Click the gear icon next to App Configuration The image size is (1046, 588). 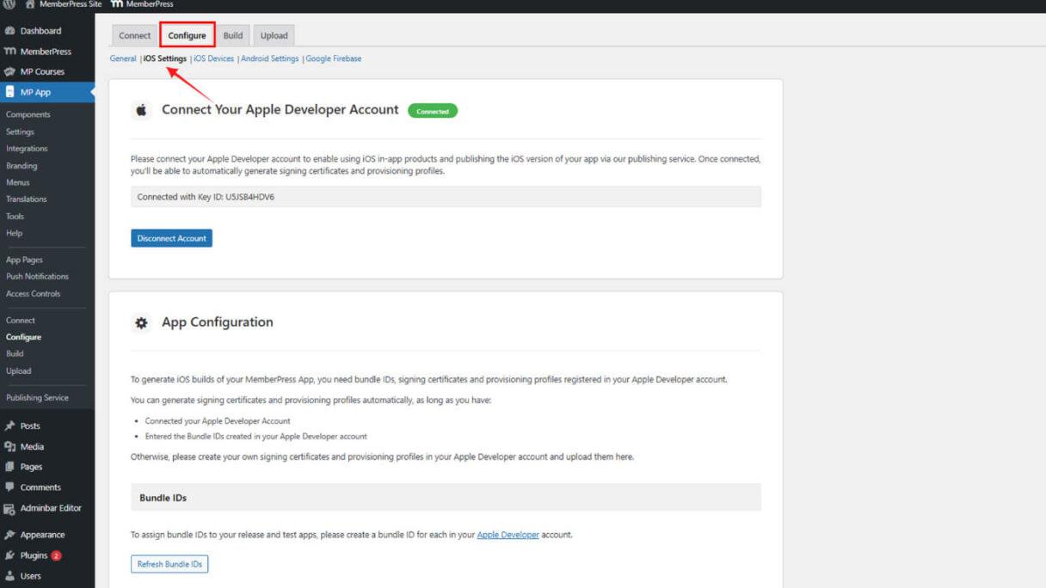point(141,322)
